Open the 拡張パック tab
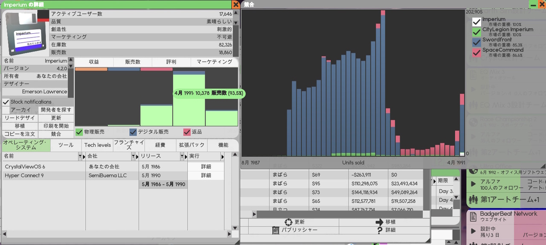546x245 pixels. 191,145
